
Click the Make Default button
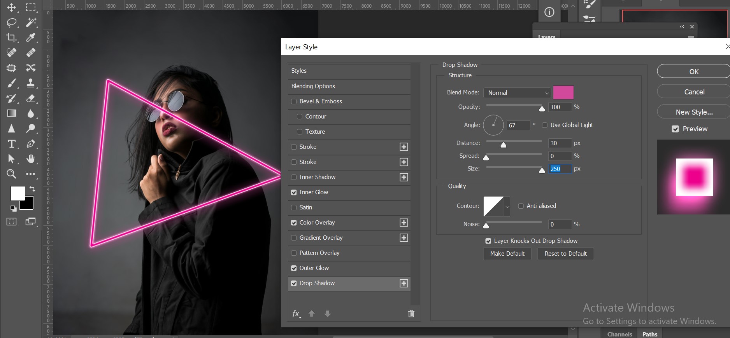507,254
